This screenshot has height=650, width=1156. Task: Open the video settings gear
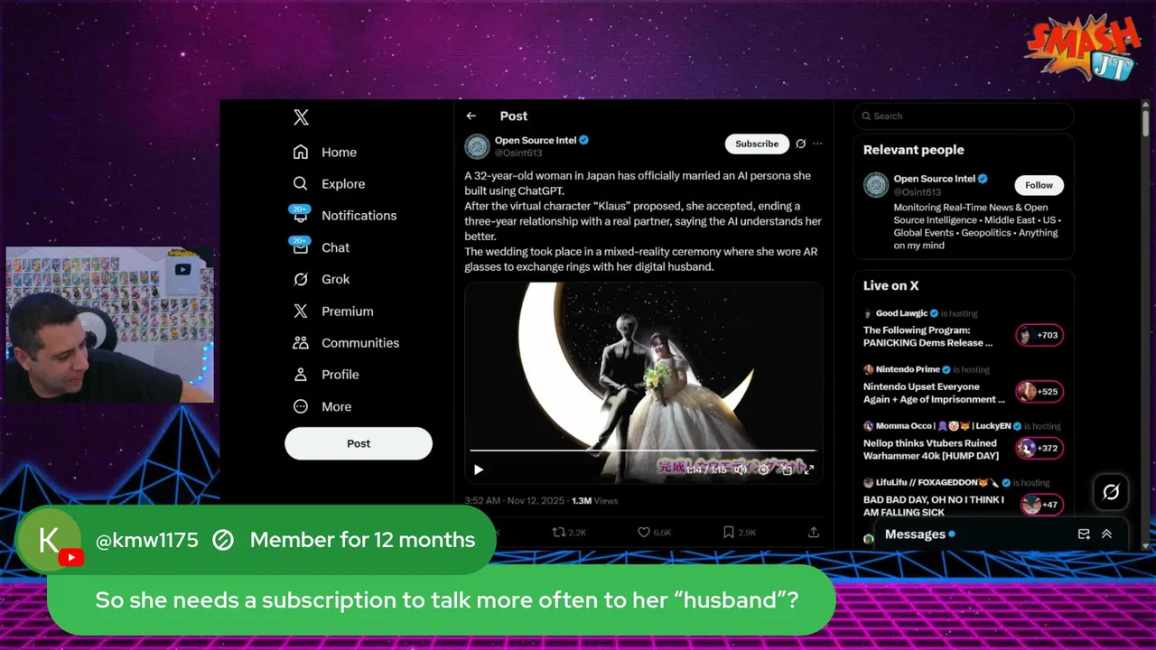coord(763,469)
